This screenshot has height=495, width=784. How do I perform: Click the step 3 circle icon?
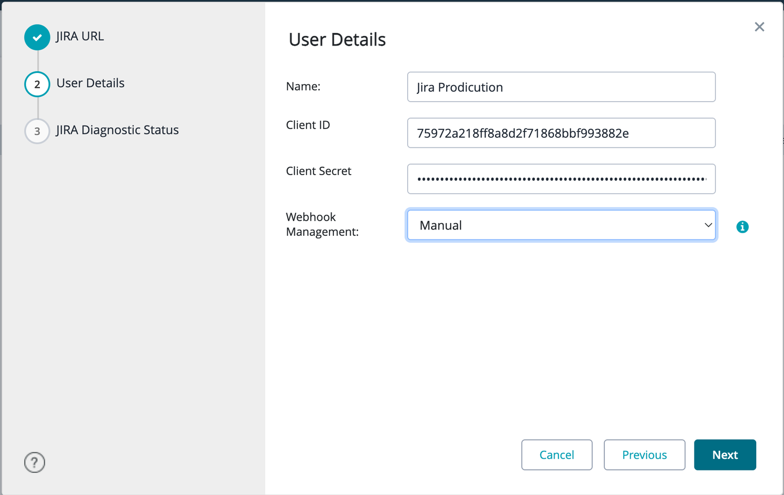pyautogui.click(x=37, y=131)
